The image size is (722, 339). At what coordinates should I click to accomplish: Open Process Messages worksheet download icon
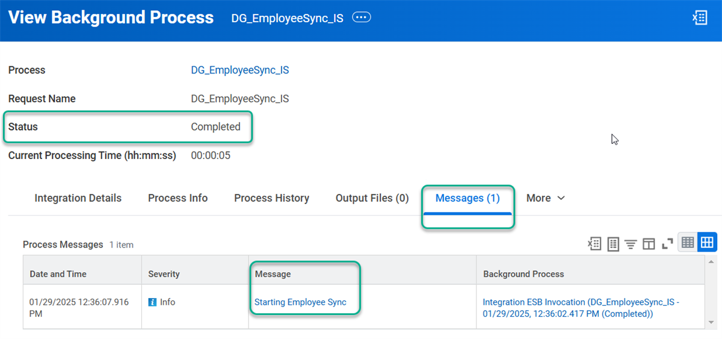[613, 243]
